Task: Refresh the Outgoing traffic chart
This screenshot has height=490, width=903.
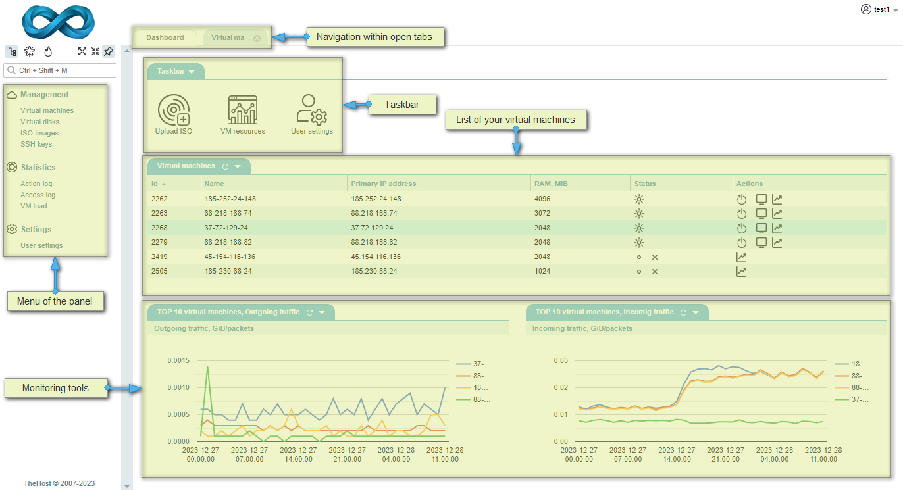Action: tap(309, 312)
